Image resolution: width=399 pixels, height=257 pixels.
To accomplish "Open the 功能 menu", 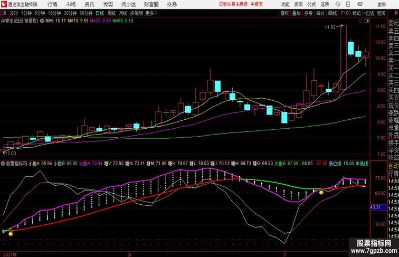I will (285, 4).
